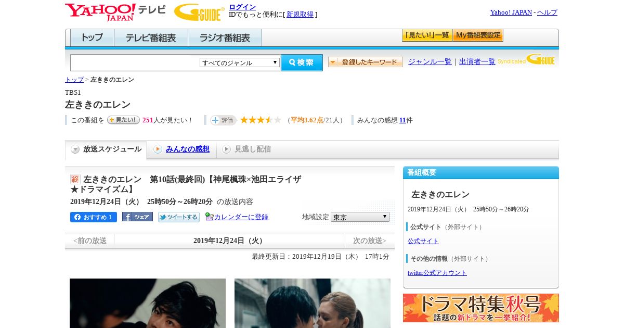Select the ラジオ番組表 navigation tab
This screenshot has width=624, height=328.
click(x=225, y=38)
